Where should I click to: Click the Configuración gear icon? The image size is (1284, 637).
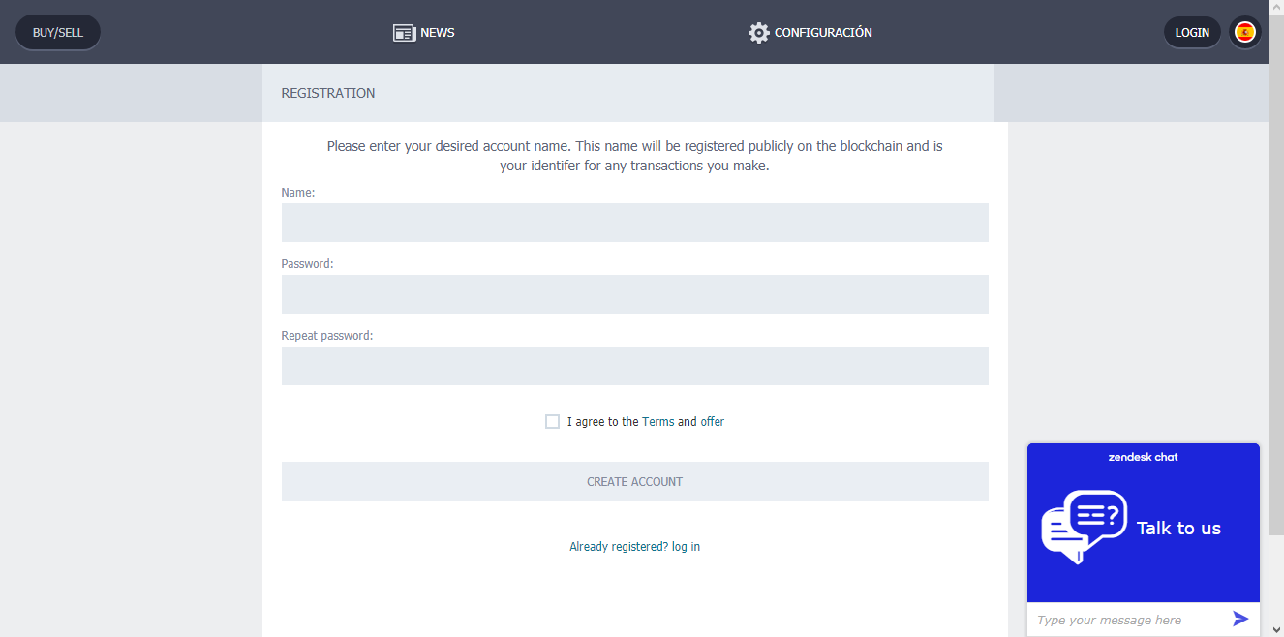click(759, 33)
